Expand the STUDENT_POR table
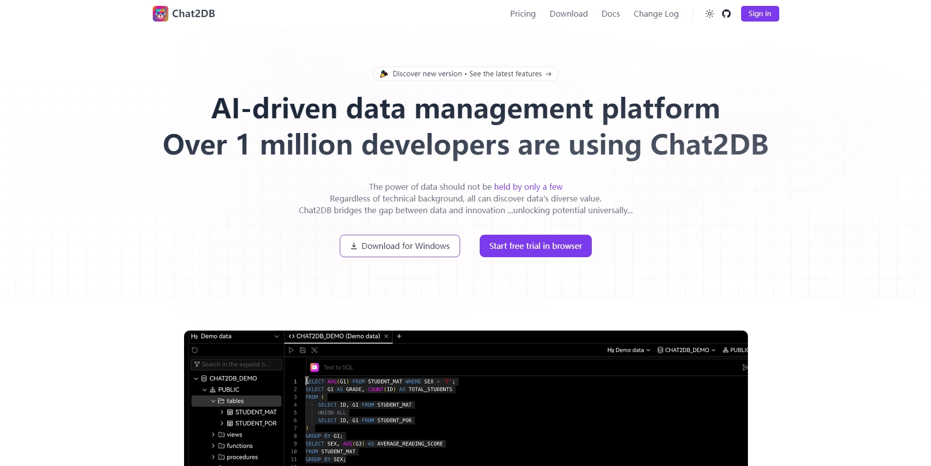 click(222, 423)
